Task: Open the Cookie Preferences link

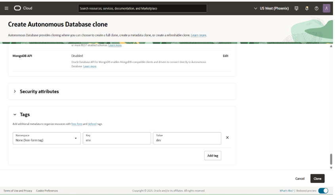Action: tap(47, 191)
